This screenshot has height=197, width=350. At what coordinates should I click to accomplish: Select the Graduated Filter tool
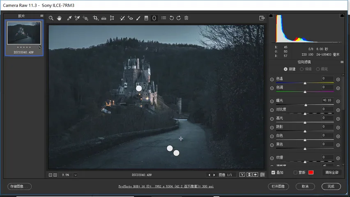click(146, 18)
